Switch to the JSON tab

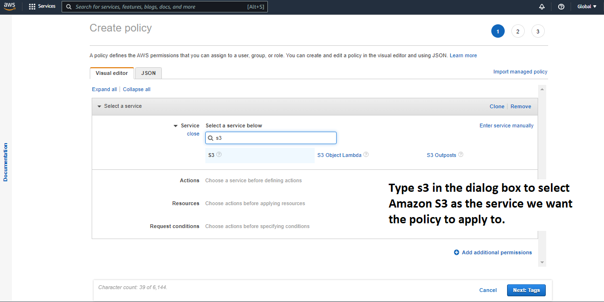pyautogui.click(x=148, y=73)
